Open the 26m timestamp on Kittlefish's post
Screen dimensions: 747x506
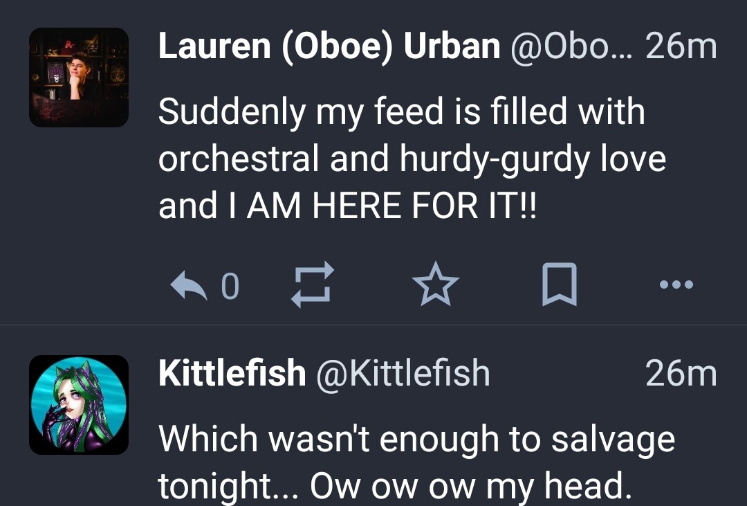[681, 374]
